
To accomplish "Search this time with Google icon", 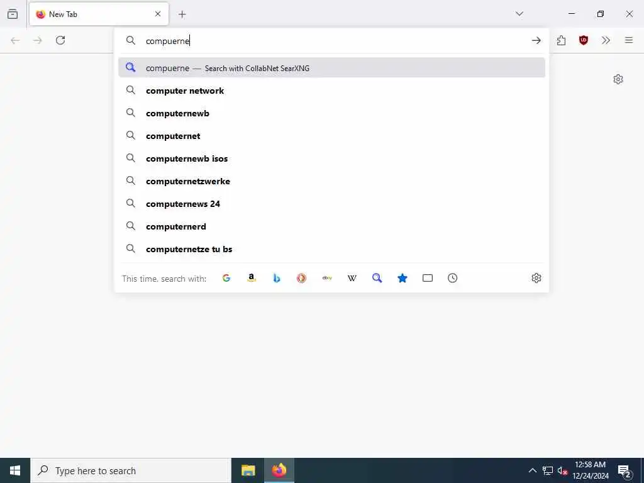I will [226, 278].
